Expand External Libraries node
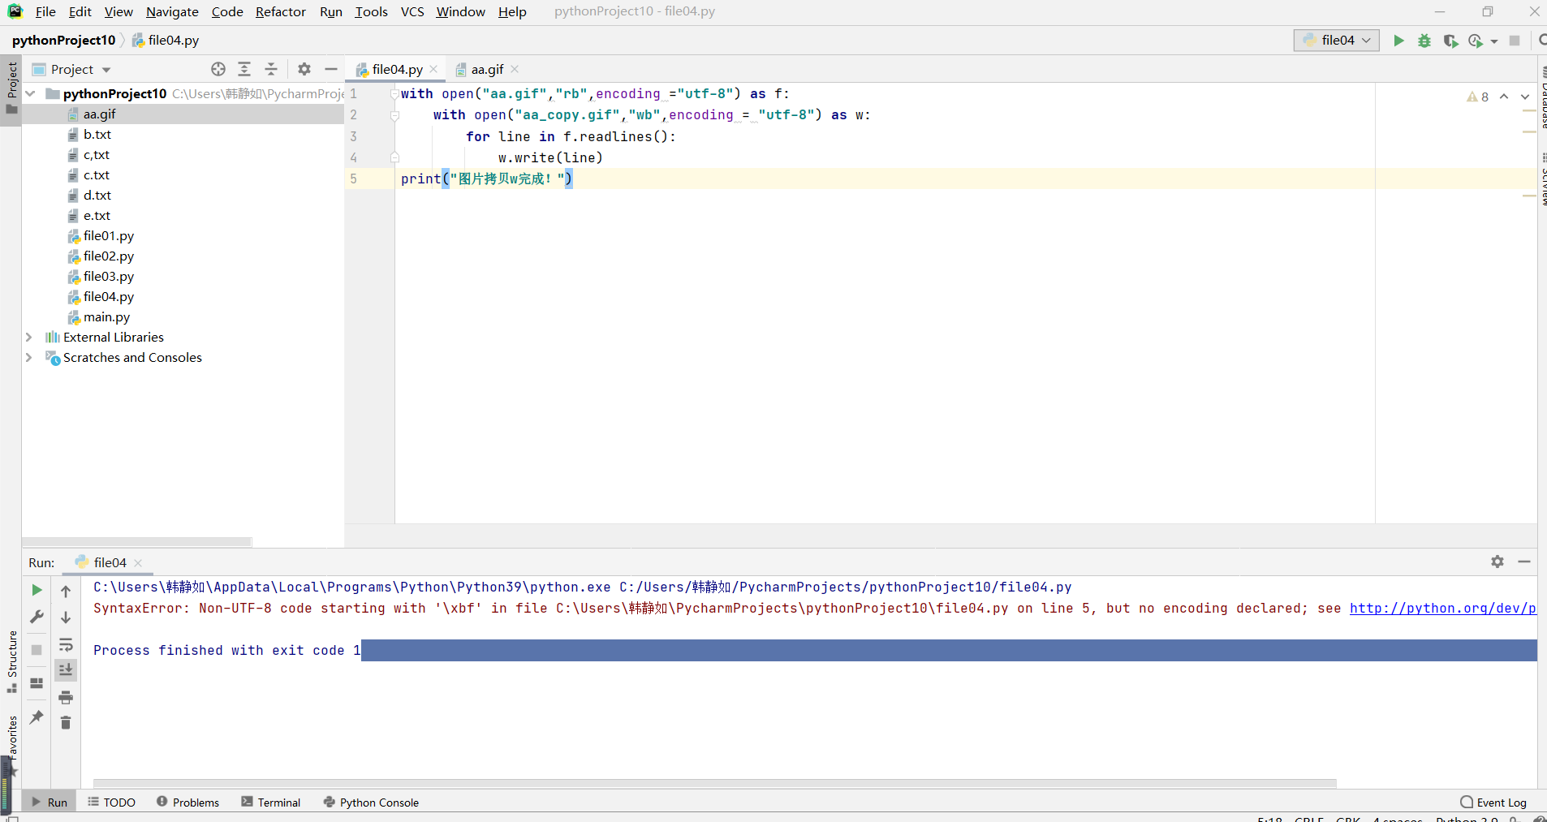 point(28,337)
